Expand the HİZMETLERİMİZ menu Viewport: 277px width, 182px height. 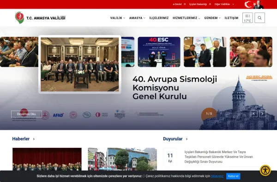click(x=187, y=18)
